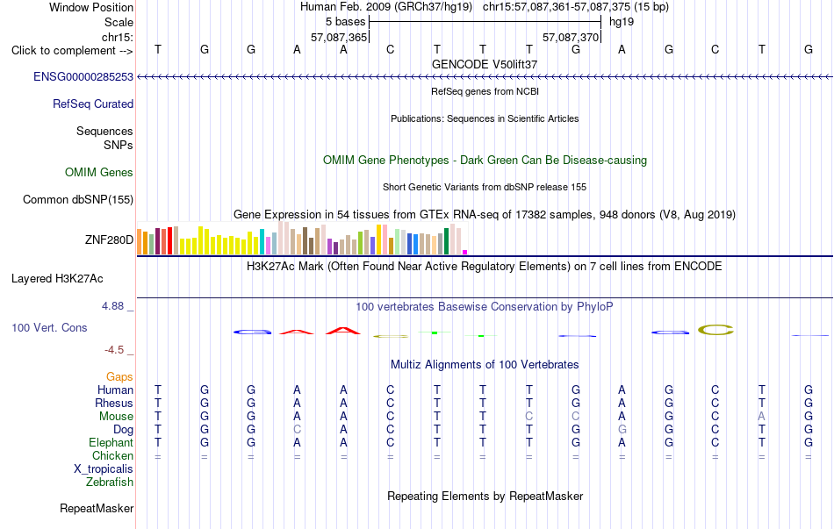Open the 'H3K27Ac Mark' ENCODE track title
This screenshot has width=834, height=529.
[x=485, y=266]
